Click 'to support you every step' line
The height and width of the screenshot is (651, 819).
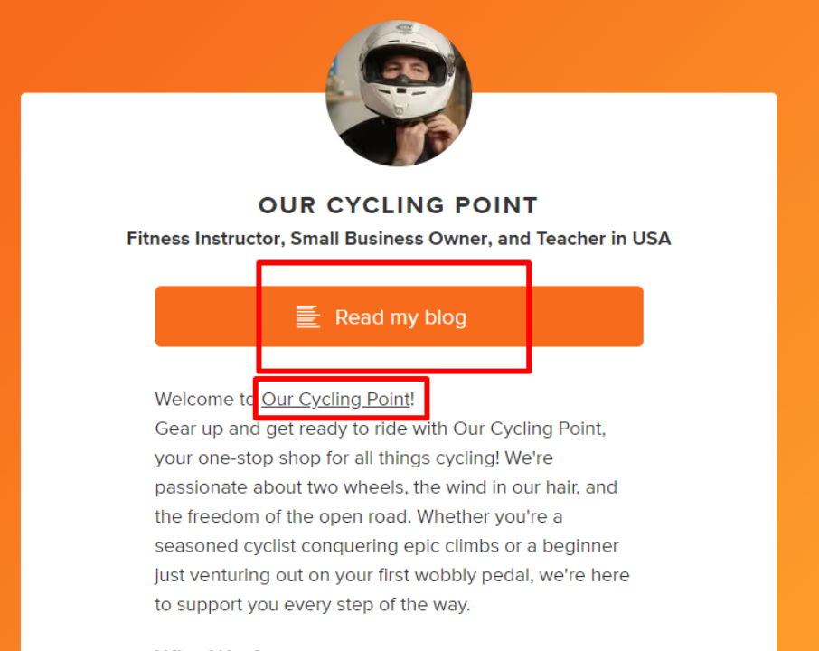[271, 605]
